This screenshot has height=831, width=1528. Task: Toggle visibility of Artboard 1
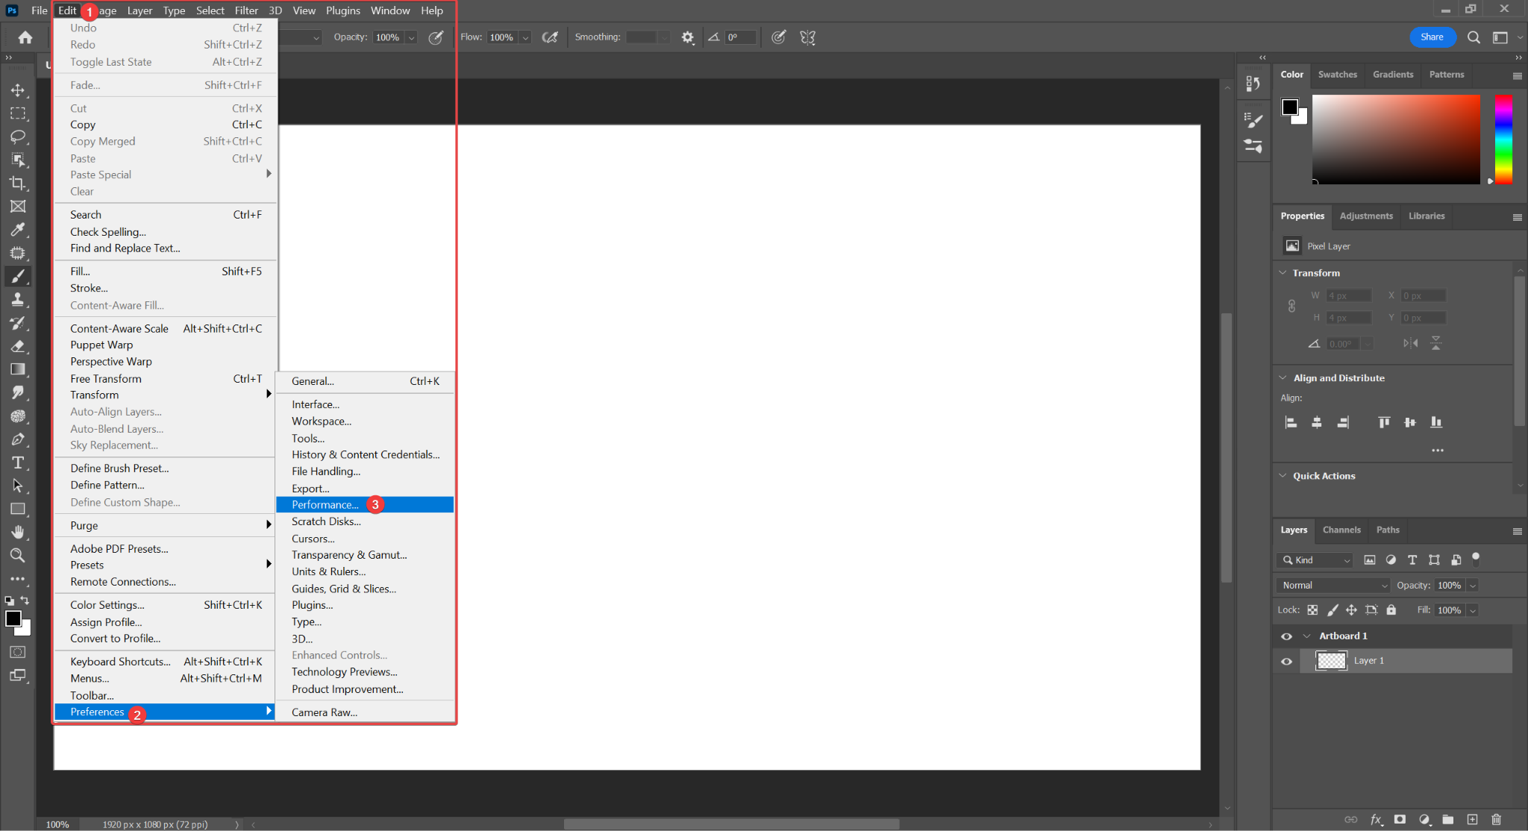(x=1286, y=636)
